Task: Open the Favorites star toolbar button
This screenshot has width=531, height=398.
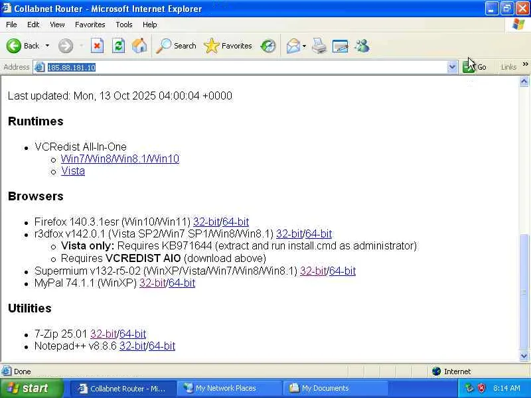Action: 228,46
